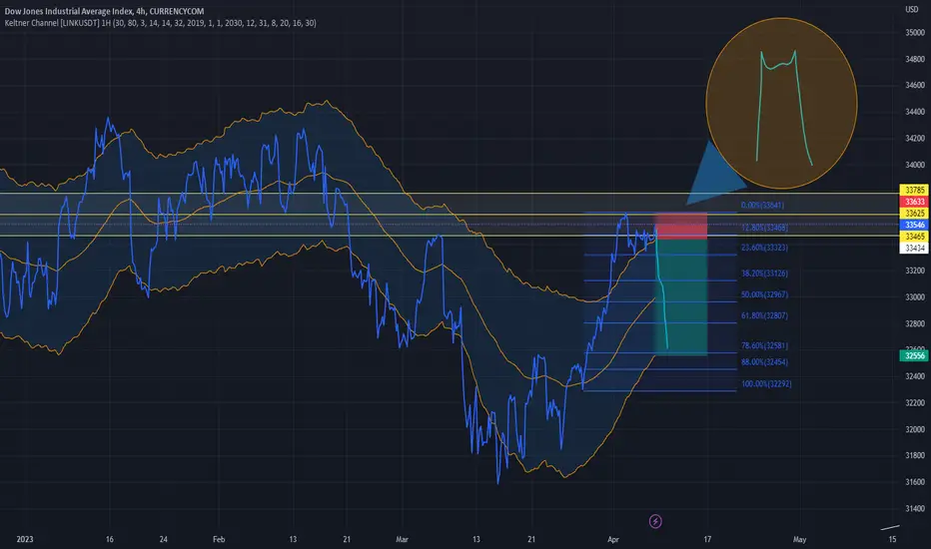Select the red stop-loss zone of short position
The height and width of the screenshot is (549, 931).
pos(681,226)
